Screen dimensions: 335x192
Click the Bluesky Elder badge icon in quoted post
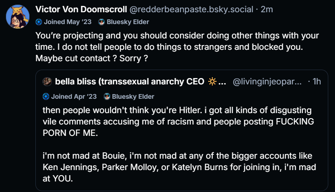tap(107, 97)
